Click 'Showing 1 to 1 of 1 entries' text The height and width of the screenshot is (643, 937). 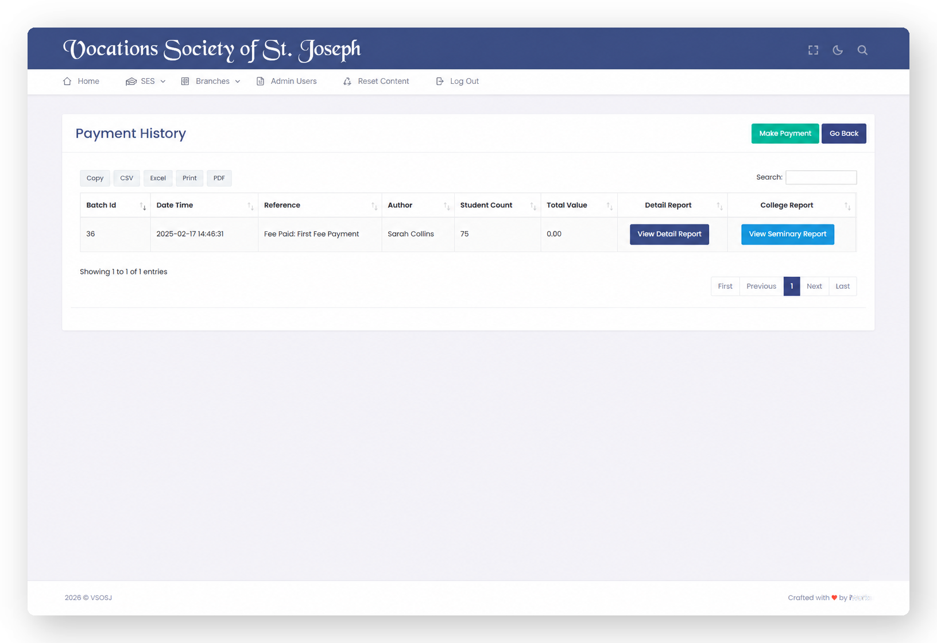(123, 272)
